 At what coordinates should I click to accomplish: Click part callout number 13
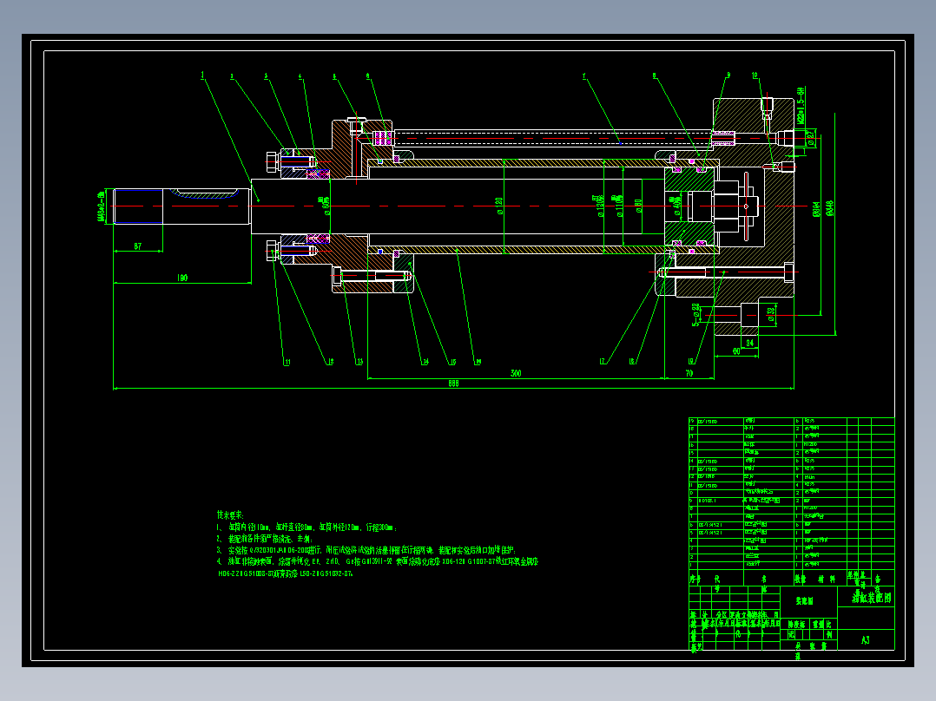pos(359,362)
